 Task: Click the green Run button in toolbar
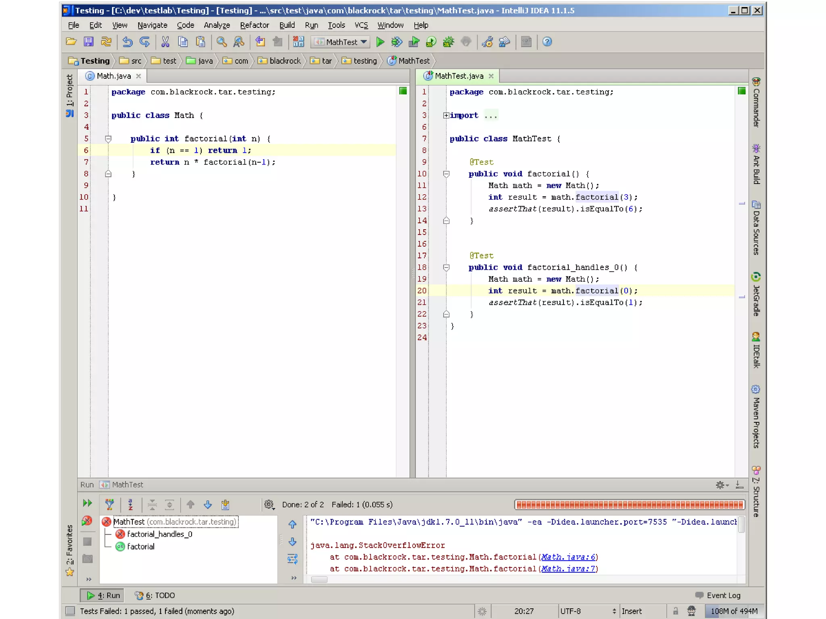380,42
